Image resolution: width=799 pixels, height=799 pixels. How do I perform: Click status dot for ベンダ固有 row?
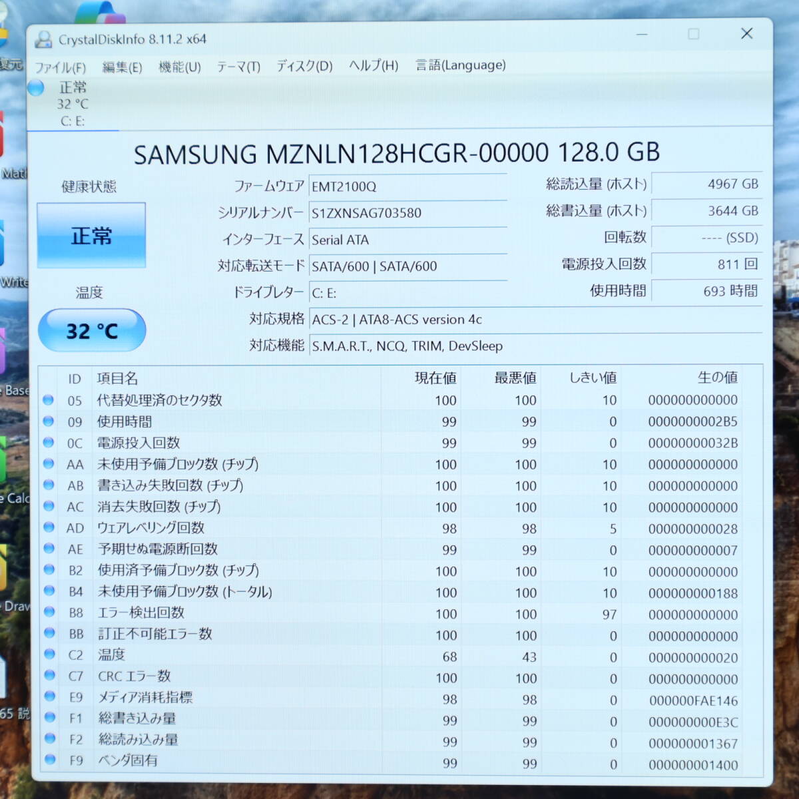click(x=49, y=760)
